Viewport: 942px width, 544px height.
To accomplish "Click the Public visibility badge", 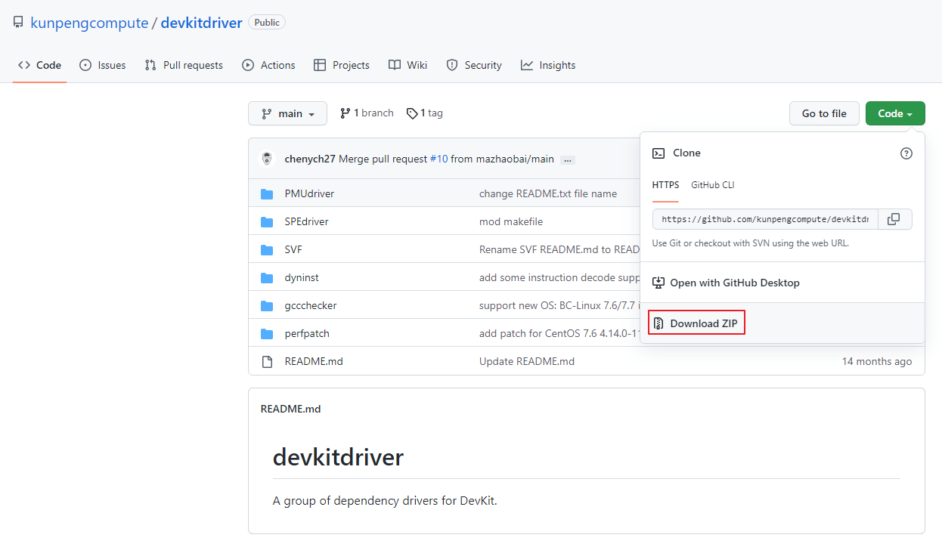I will (x=267, y=23).
